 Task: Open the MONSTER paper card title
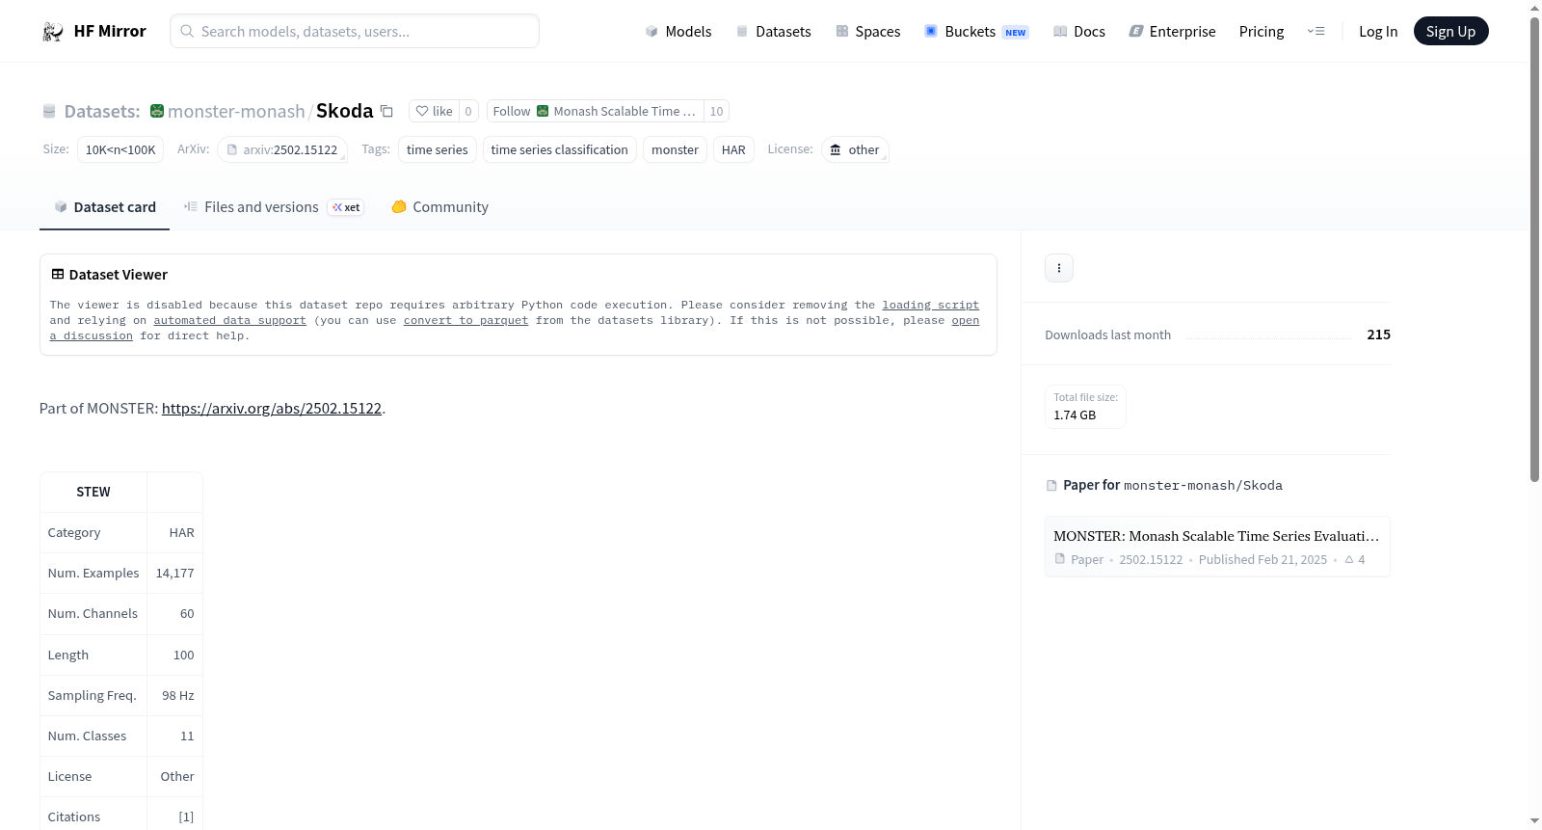tap(1216, 536)
